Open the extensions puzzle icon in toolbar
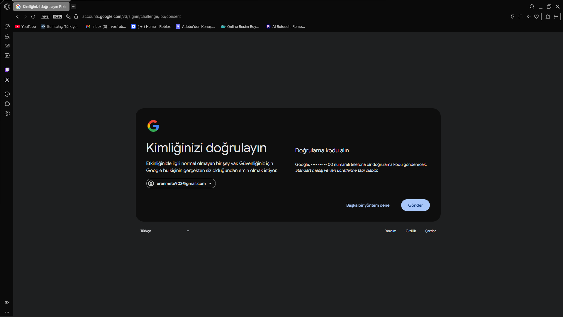The width and height of the screenshot is (563, 317). click(x=548, y=16)
